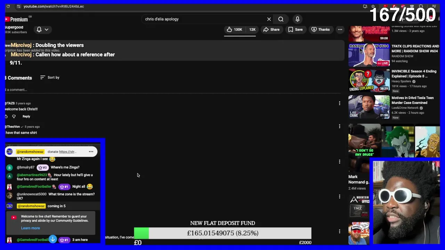Reload the page in the browser
Viewport: 445px width, 250px height.
click(8, 6)
